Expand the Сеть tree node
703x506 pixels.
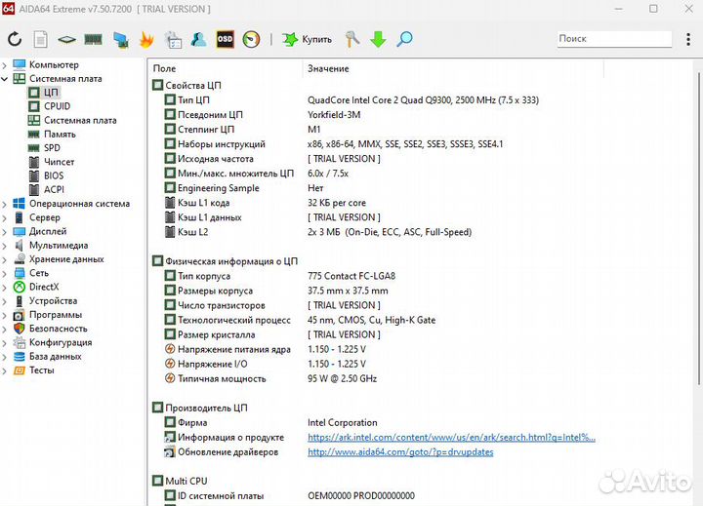pos(5,274)
